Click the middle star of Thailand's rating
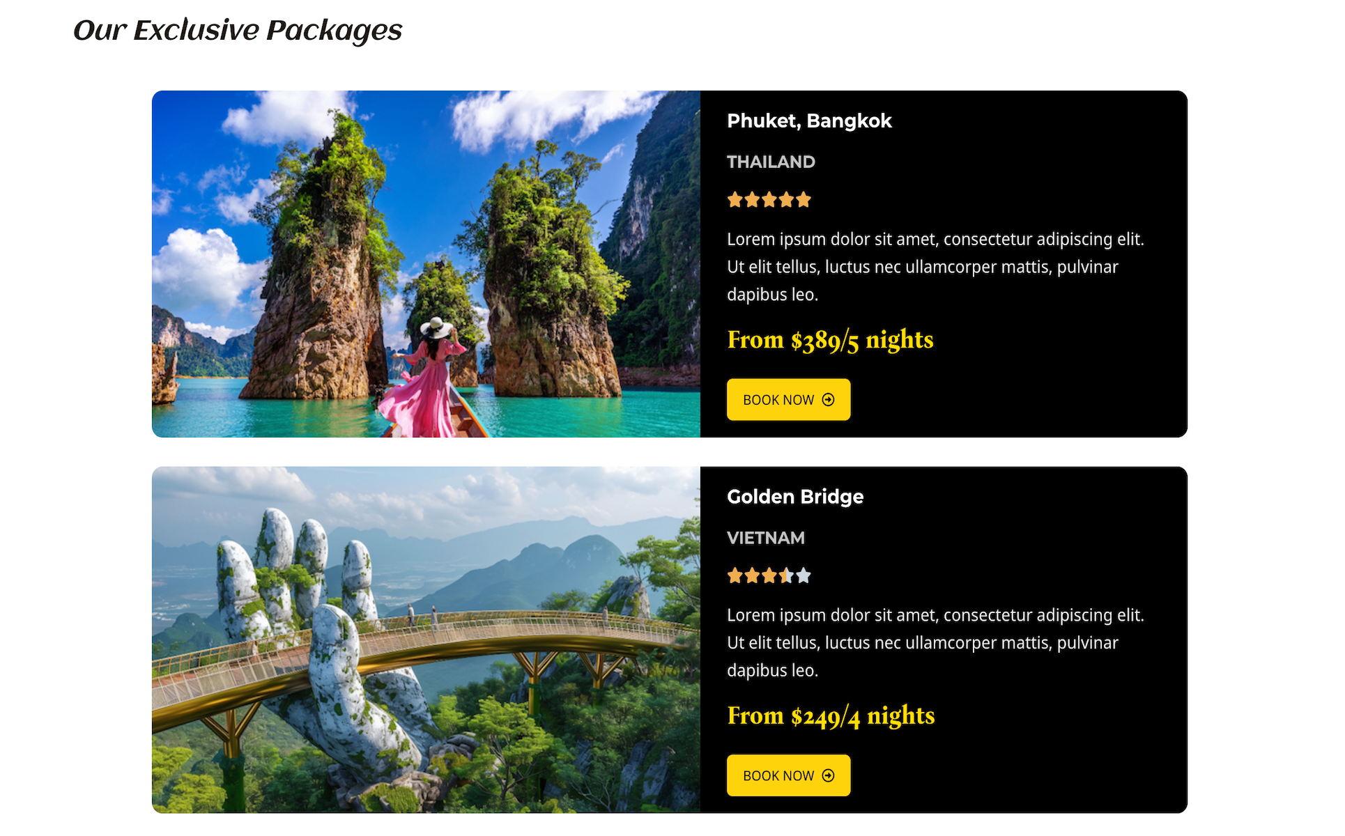This screenshot has width=1345, height=836. 769,200
